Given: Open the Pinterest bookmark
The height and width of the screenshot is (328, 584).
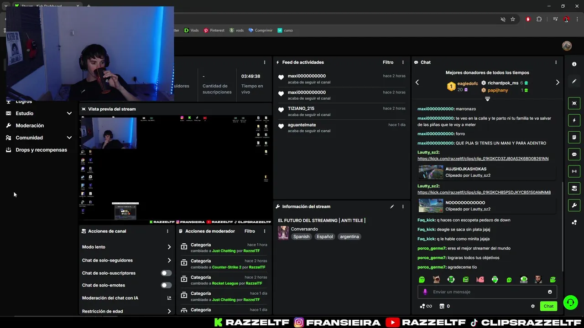Looking at the screenshot, I should tap(214, 31).
